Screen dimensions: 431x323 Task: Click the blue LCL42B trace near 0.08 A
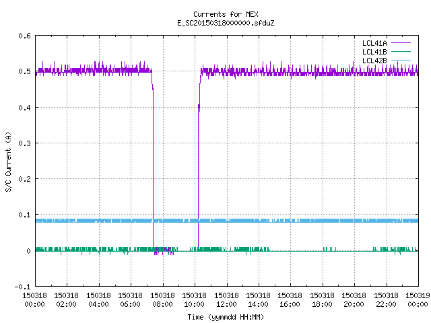click(227, 221)
